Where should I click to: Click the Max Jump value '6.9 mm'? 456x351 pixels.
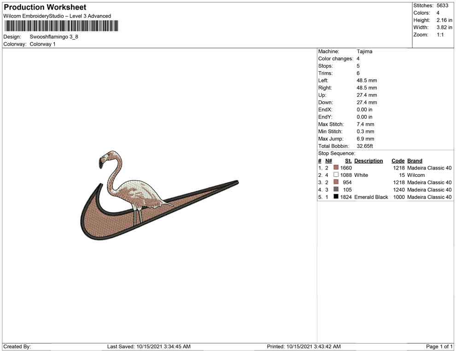[x=366, y=139]
